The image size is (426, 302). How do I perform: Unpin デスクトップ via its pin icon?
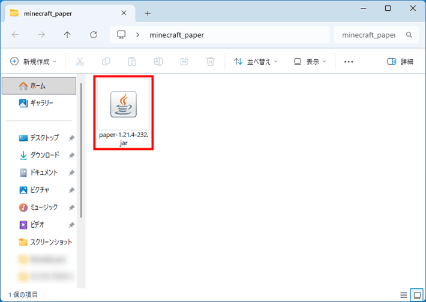point(71,138)
